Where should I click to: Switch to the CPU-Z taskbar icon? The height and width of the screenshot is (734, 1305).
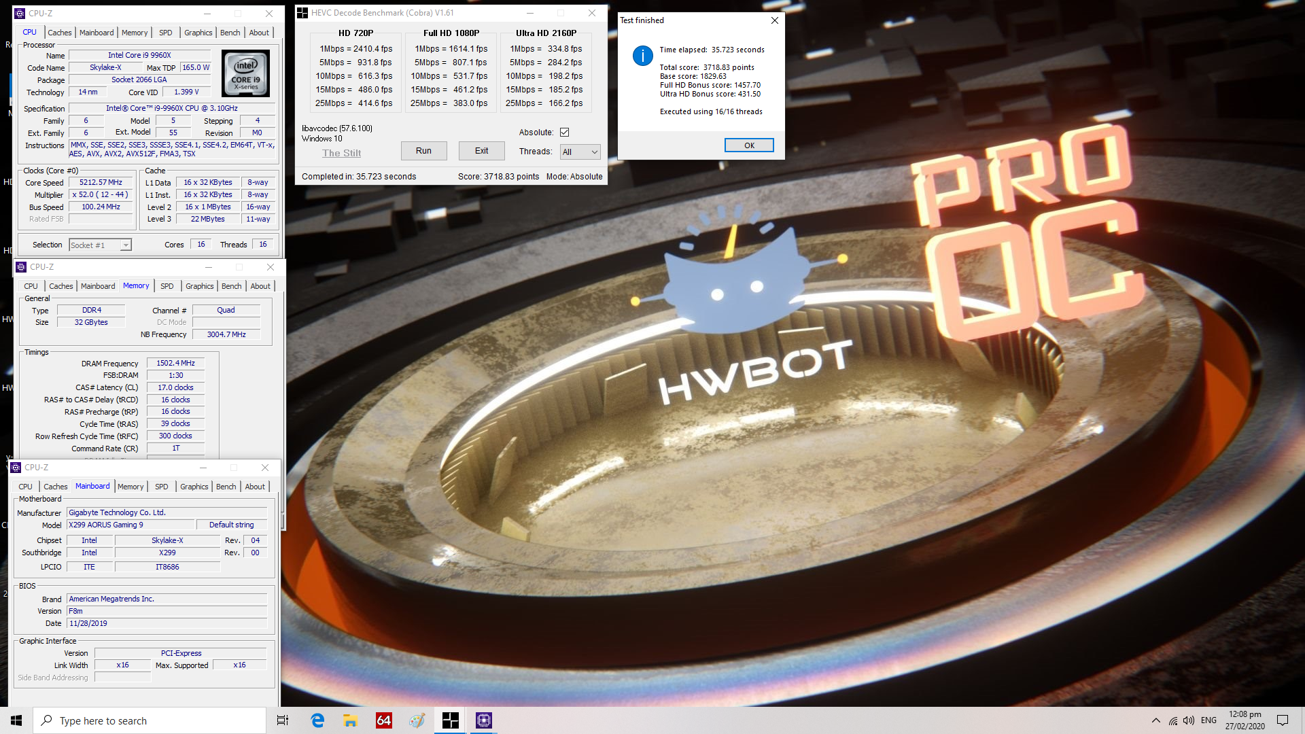[484, 720]
